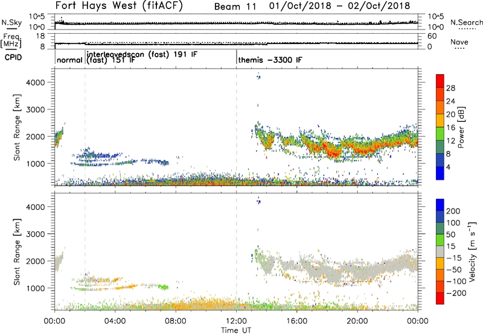Screen dimensions: 483x334
Task: Click the green velocity patch near 07:00 UT
Action: click(x=163, y=287)
